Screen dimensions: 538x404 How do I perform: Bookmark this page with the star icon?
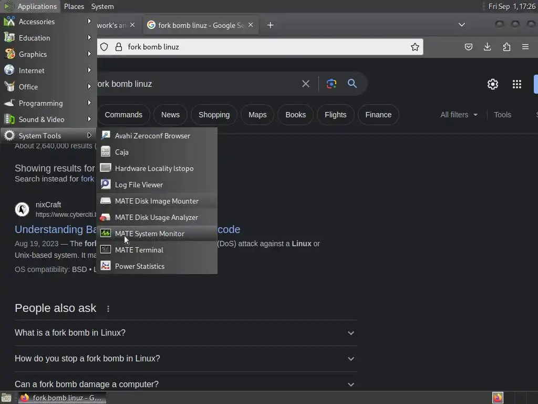[x=415, y=47]
